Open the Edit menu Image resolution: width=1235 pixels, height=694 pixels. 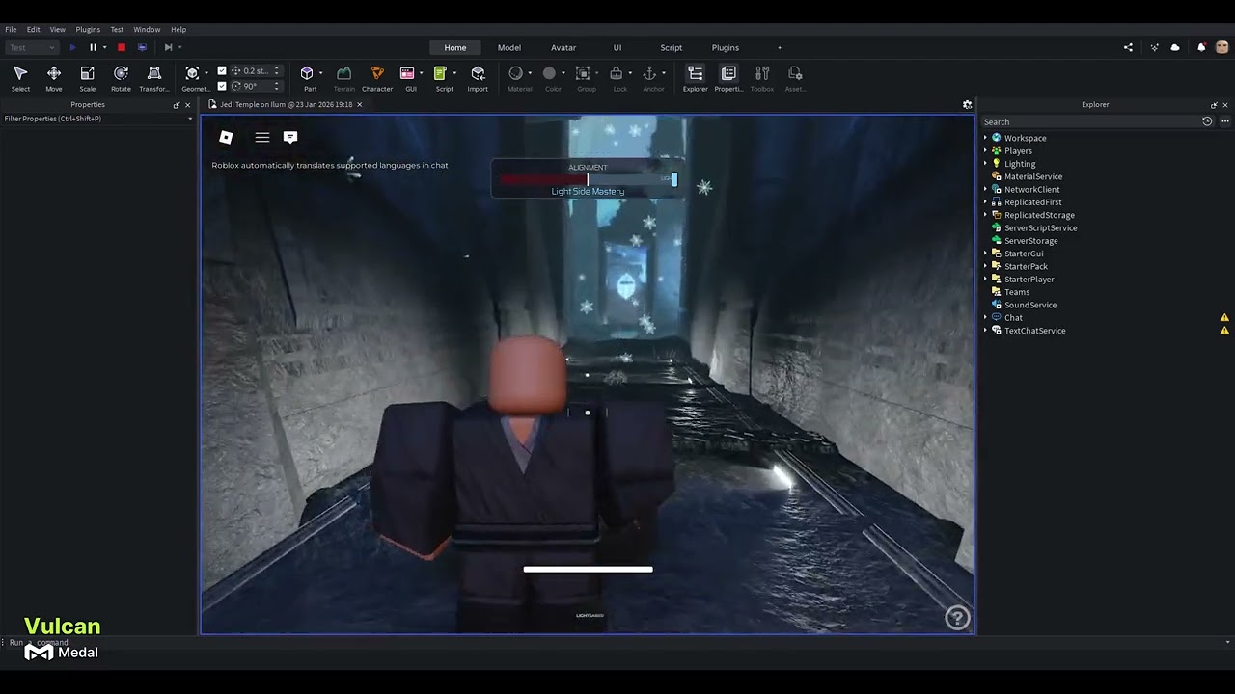tap(33, 29)
